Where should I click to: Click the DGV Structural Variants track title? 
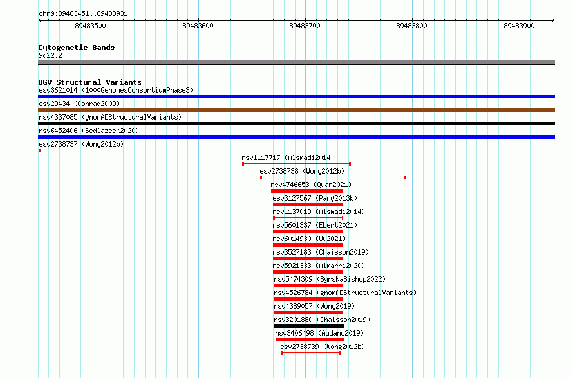click(90, 82)
